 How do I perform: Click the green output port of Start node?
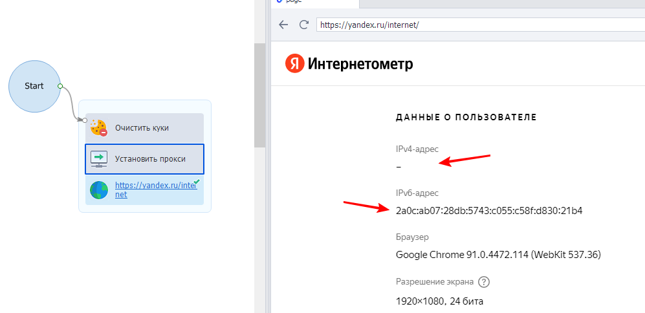click(x=60, y=87)
